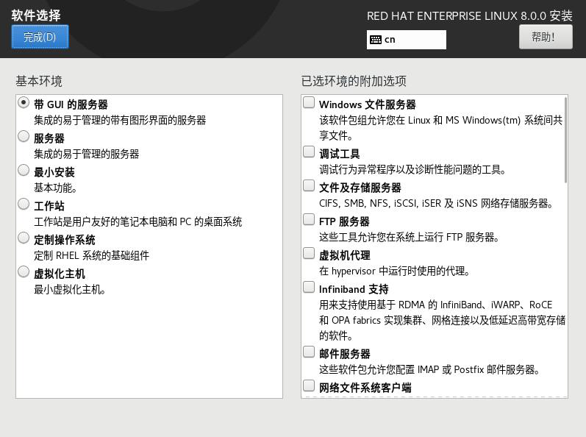Click the description 工作站是用户友好的笔记本电脑和 PC 的桌面系统

138,221
